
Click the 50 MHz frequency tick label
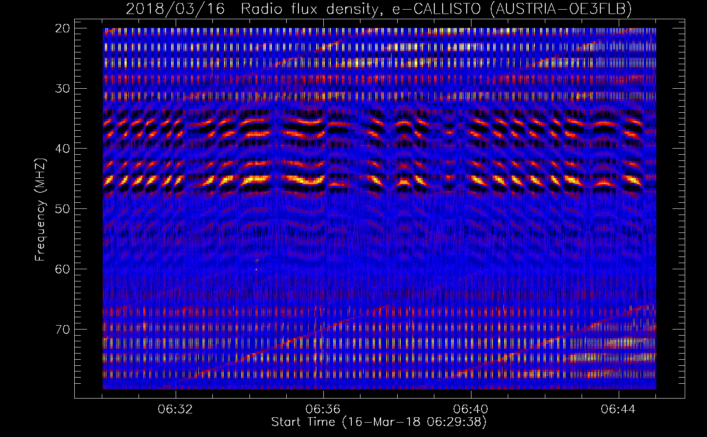coord(62,209)
